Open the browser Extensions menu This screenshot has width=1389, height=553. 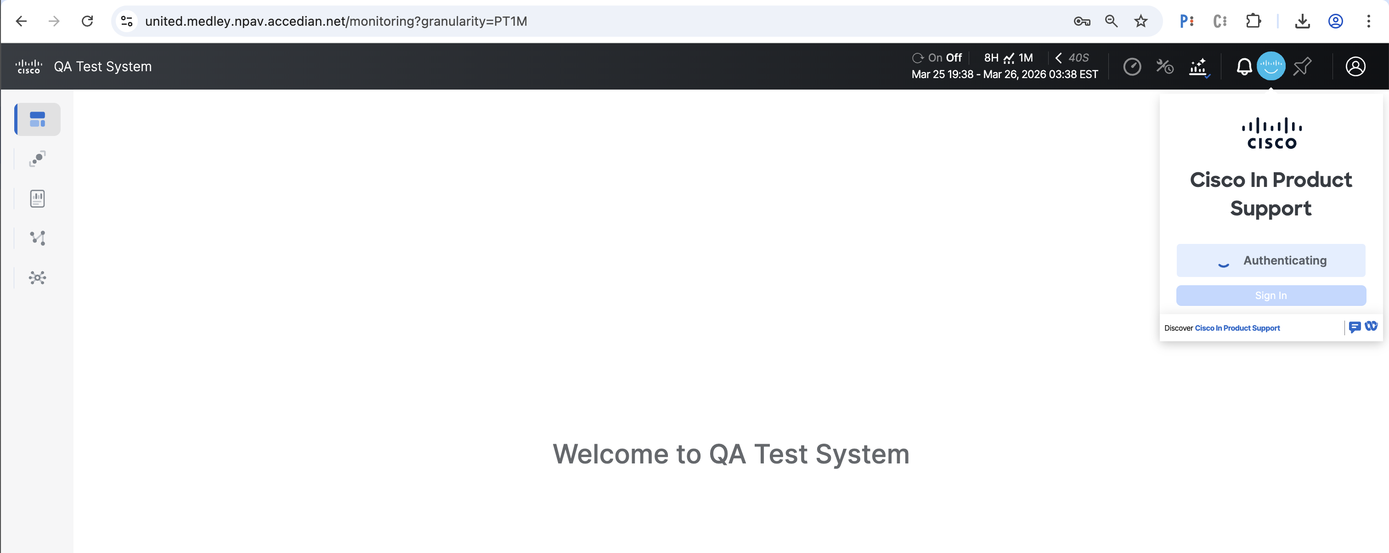coord(1253,21)
